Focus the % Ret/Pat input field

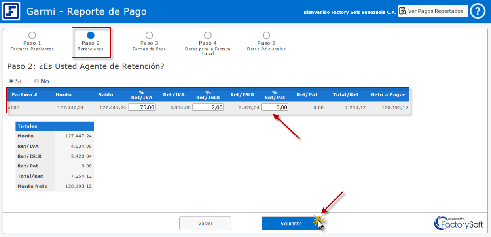point(275,107)
